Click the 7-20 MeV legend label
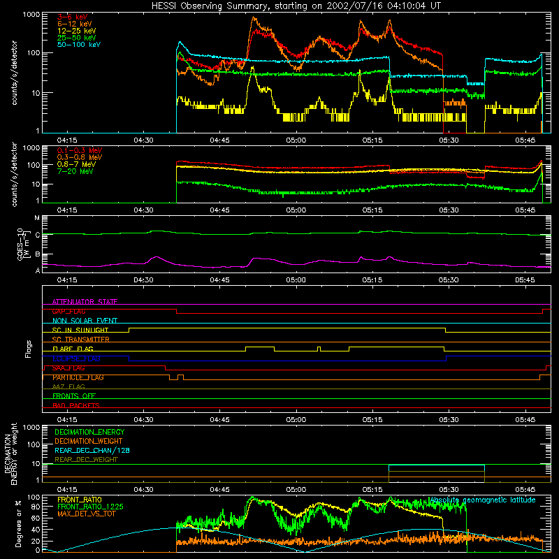The image size is (559, 559). point(75,171)
